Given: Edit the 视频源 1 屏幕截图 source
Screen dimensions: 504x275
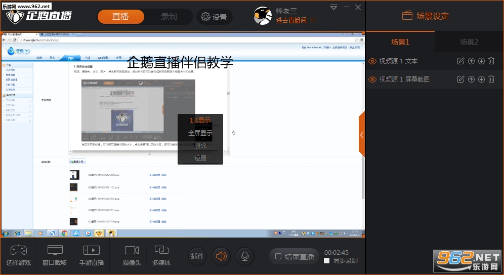Looking at the screenshot, I should click(x=460, y=79).
